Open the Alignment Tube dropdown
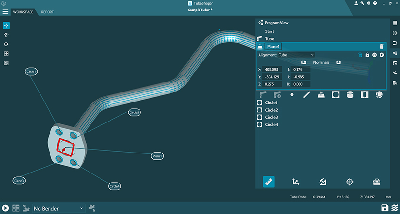This screenshot has height=214, width=400. coord(296,55)
